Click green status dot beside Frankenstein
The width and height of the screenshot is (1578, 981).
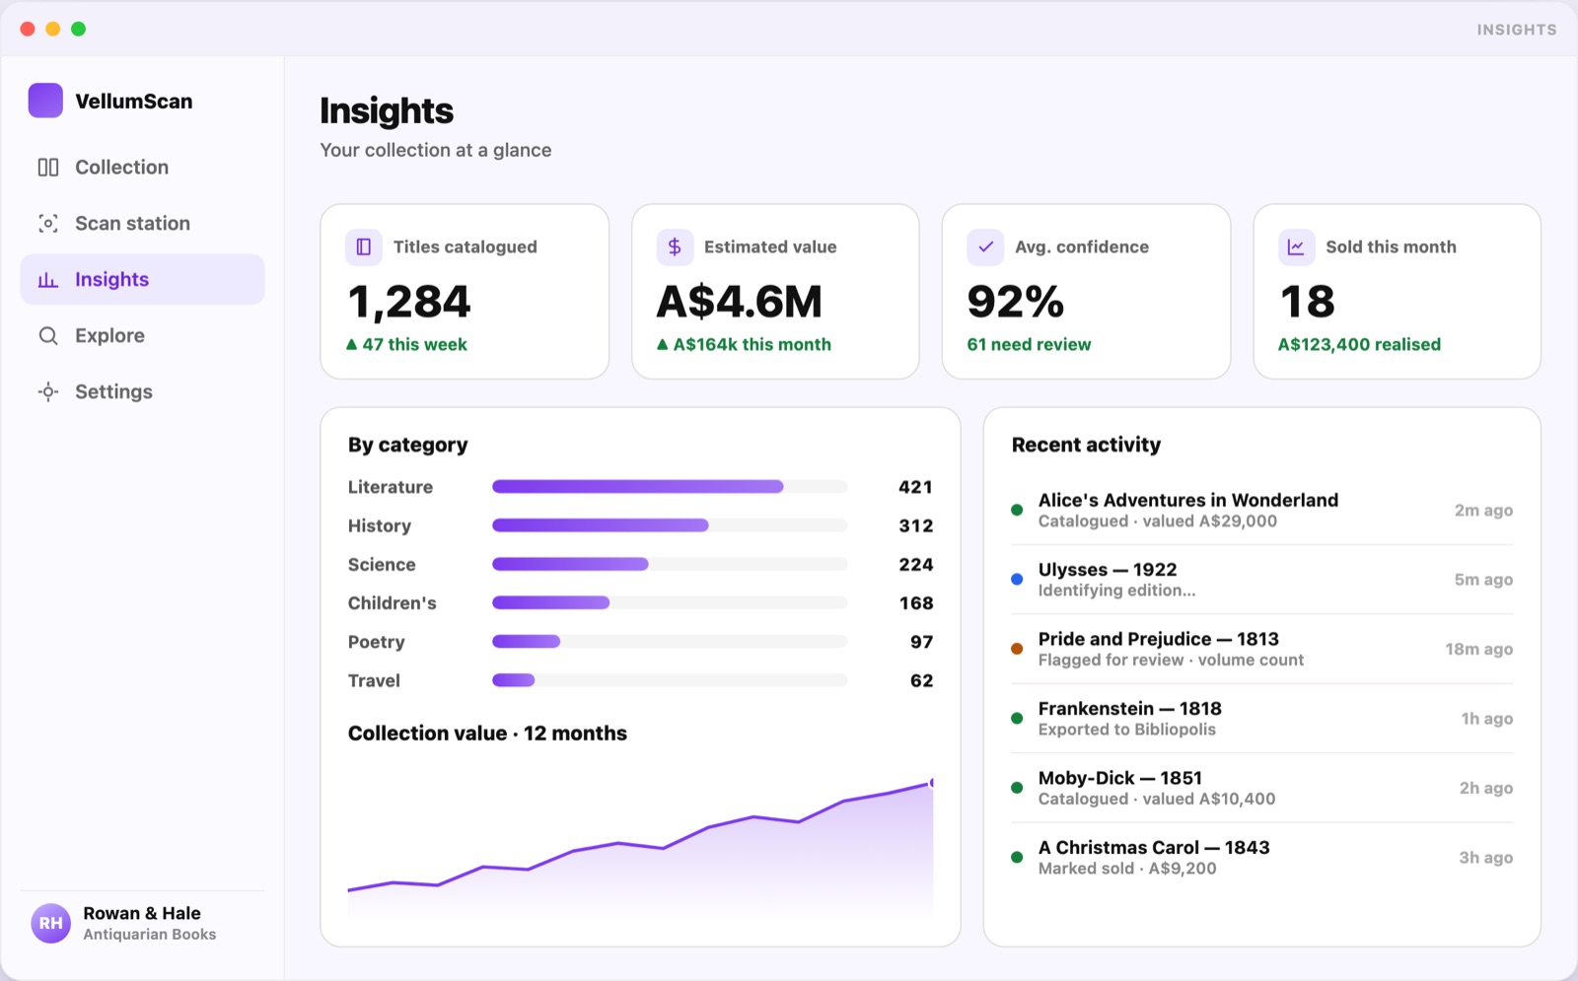1017,719
